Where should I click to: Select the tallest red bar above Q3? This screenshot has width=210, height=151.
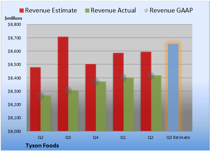[x=63, y=84]
